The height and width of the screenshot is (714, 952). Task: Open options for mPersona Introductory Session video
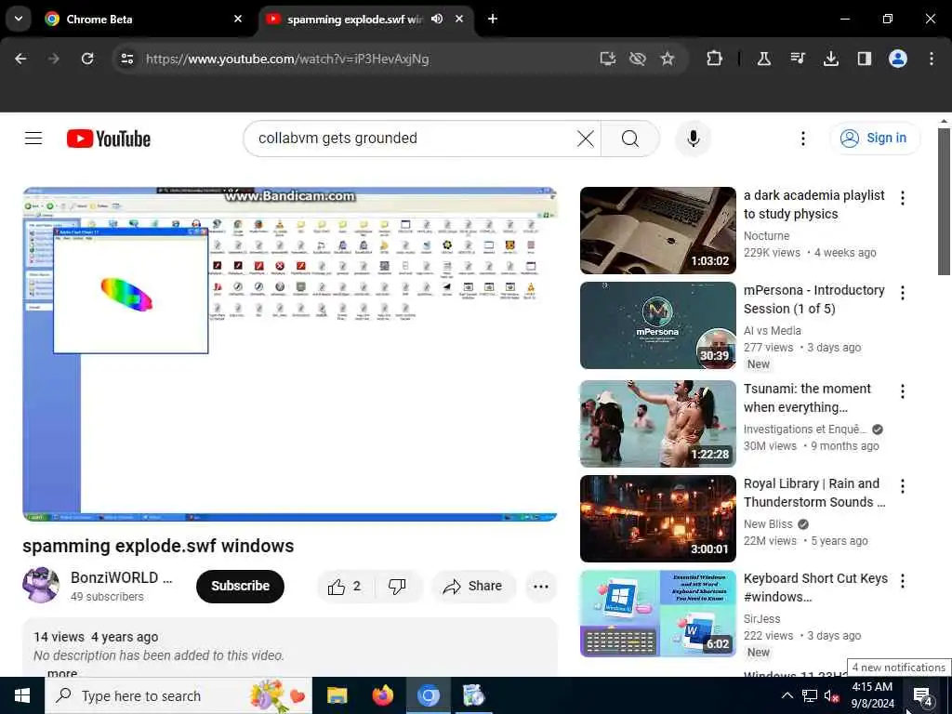902,293
